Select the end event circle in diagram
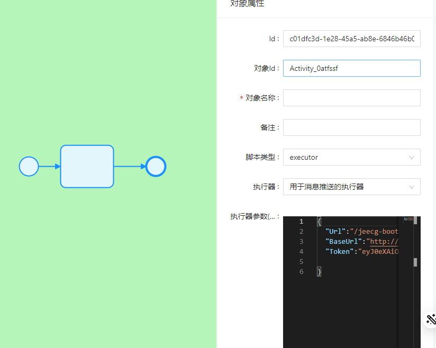436x348 pixels. coord(156,167)
